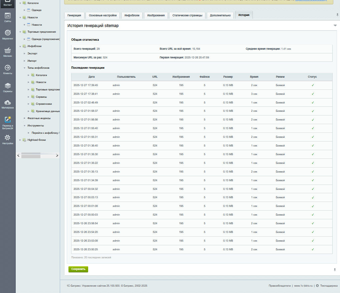The height and width of the screenshot is (293, 340).
Task: Click the pin icon next to Сохранить
Action: pos(335,269)
